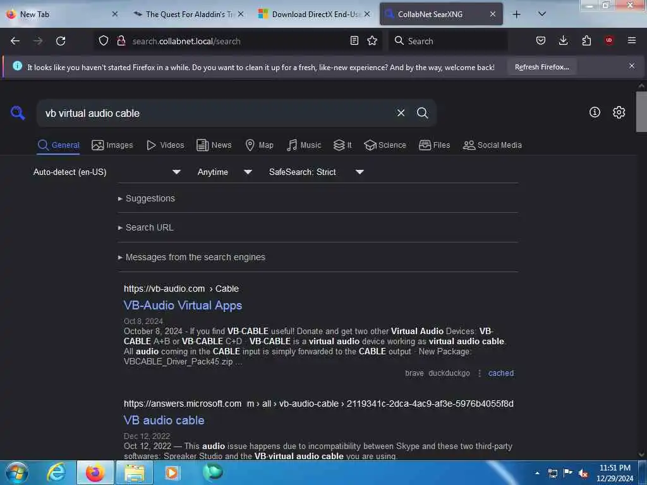
Task: Click the SearXNG search query field
Action: coord(217,113)
